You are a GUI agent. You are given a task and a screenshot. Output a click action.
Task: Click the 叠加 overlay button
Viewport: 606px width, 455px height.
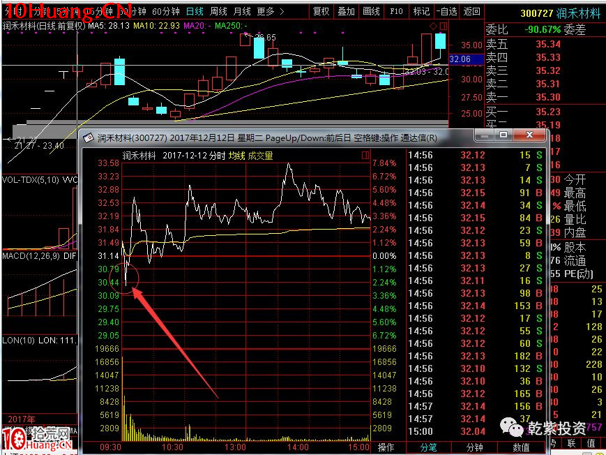[x=346, y=12]
